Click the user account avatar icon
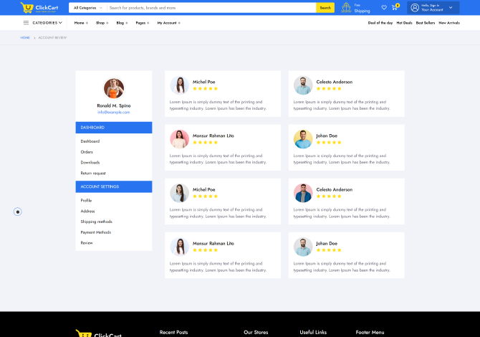 415,8
